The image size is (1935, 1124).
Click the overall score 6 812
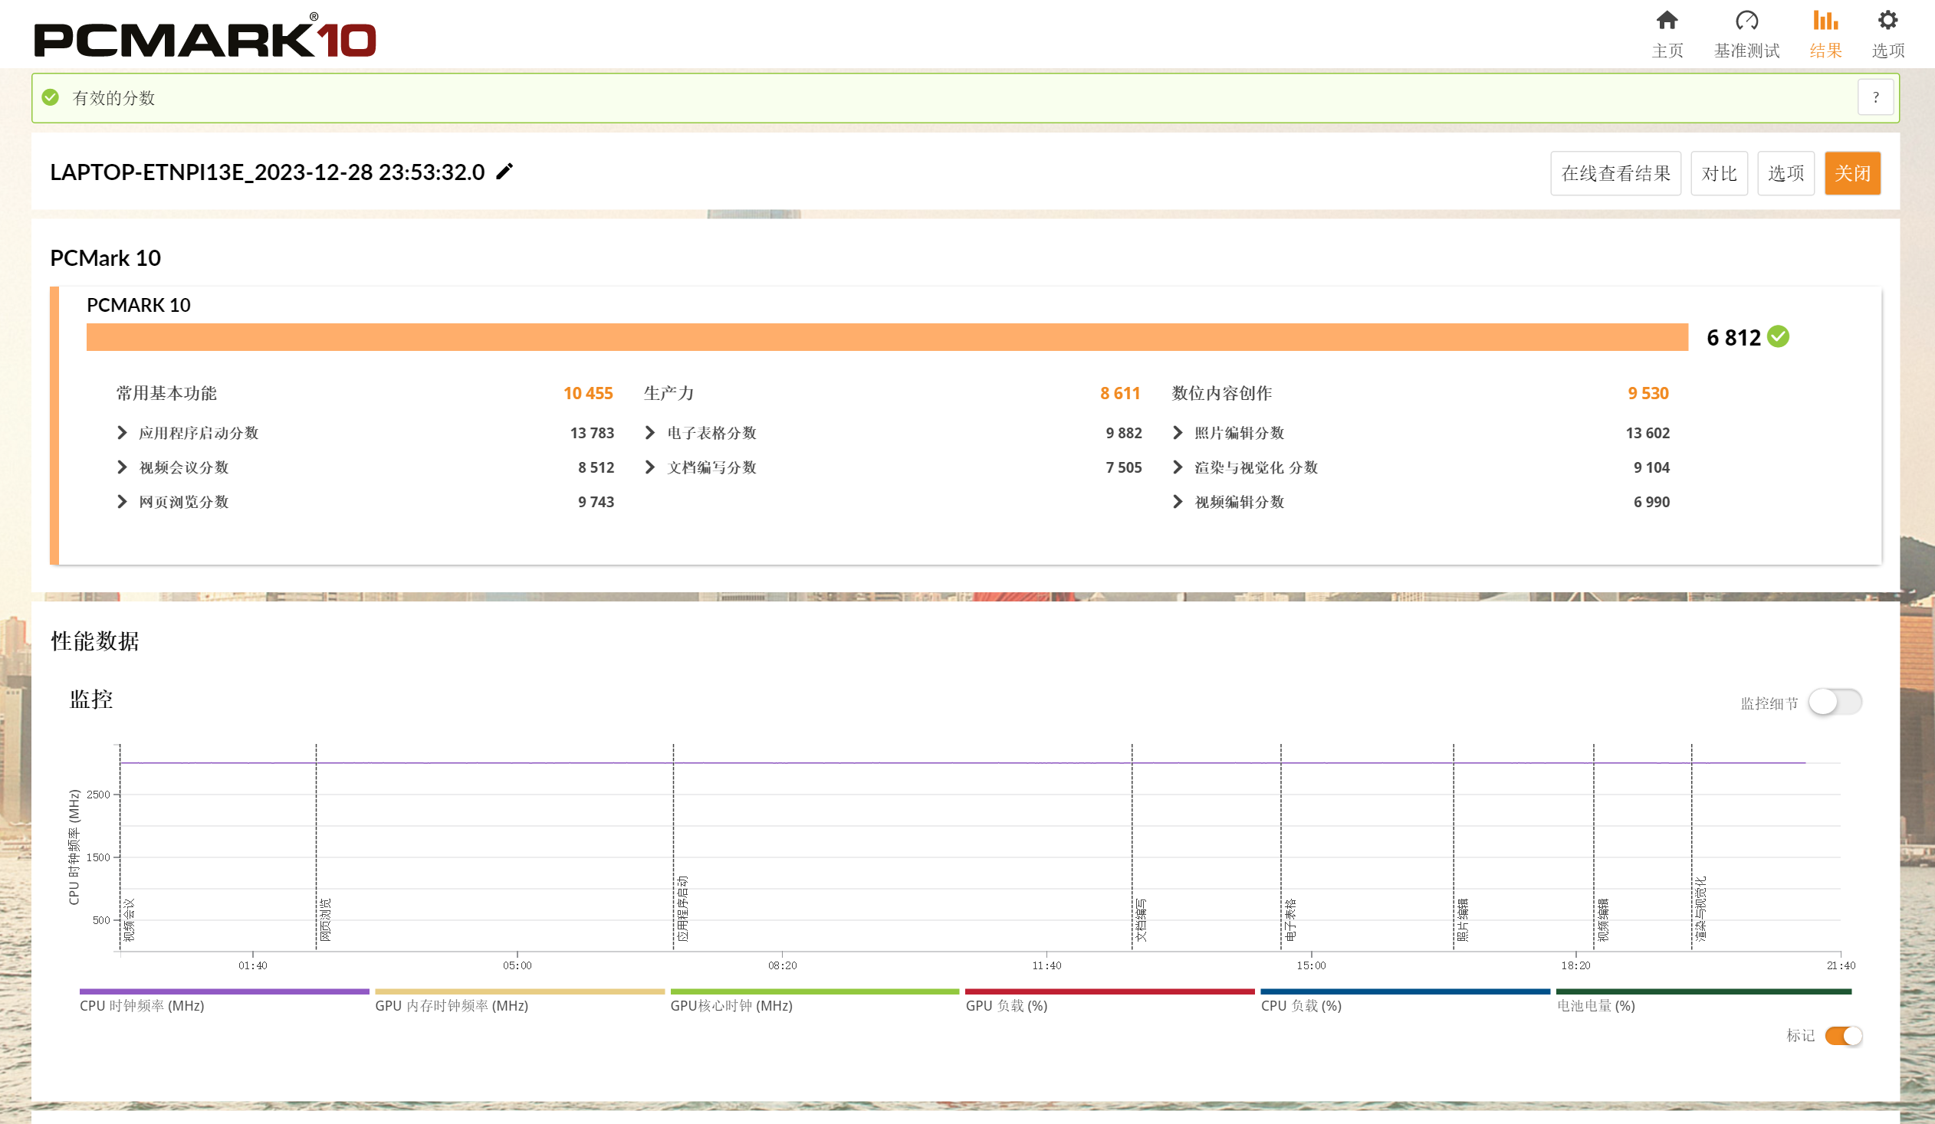coord(1733,337)
